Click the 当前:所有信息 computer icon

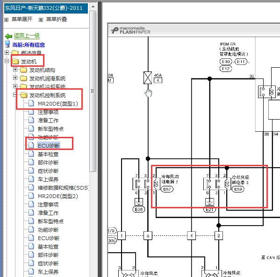point(7,44)
